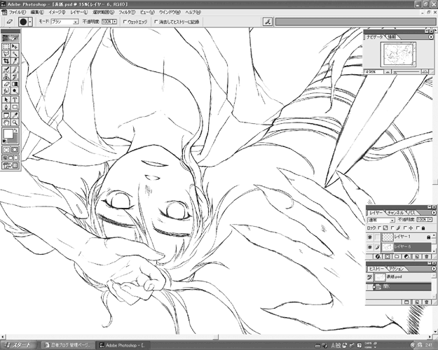Toggle lock position checkbox
The height and width of the screenshot is (350, 438).
tap(405, 228)
